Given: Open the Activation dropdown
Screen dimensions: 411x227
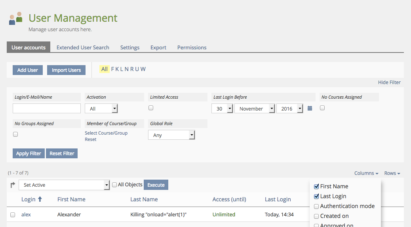Looking at the screenshot, I should (x=101, y=109).
